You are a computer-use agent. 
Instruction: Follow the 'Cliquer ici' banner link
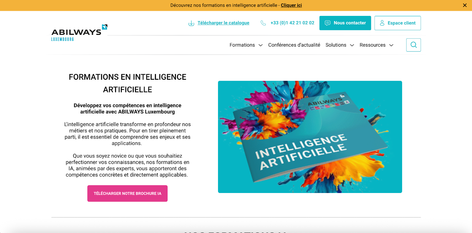[x=291, y=5]
